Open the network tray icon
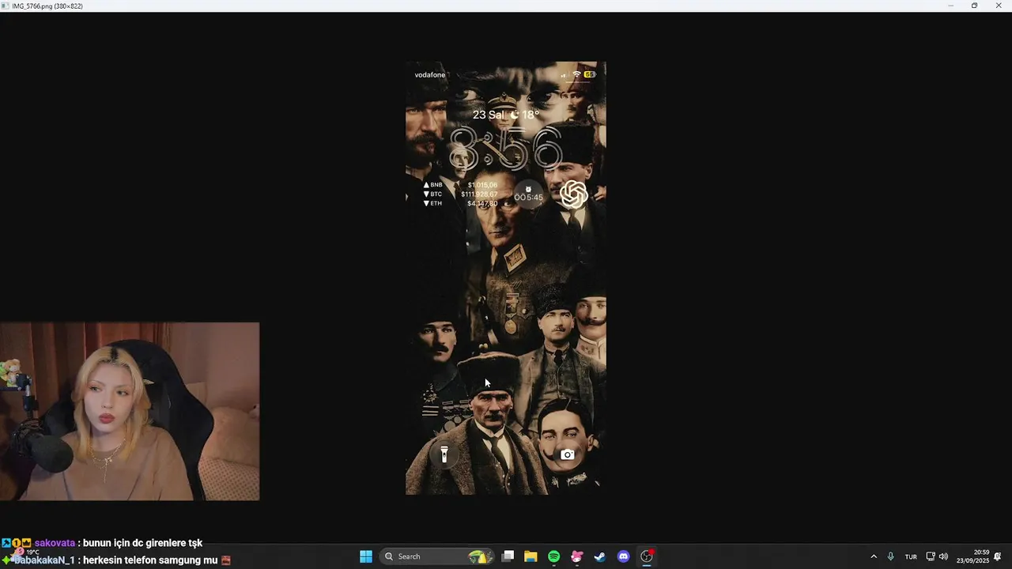Viewport: 1012px width, 569px height. (x=931, y=556)
